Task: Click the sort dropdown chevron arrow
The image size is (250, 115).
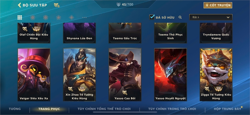Action: point(228,17)
